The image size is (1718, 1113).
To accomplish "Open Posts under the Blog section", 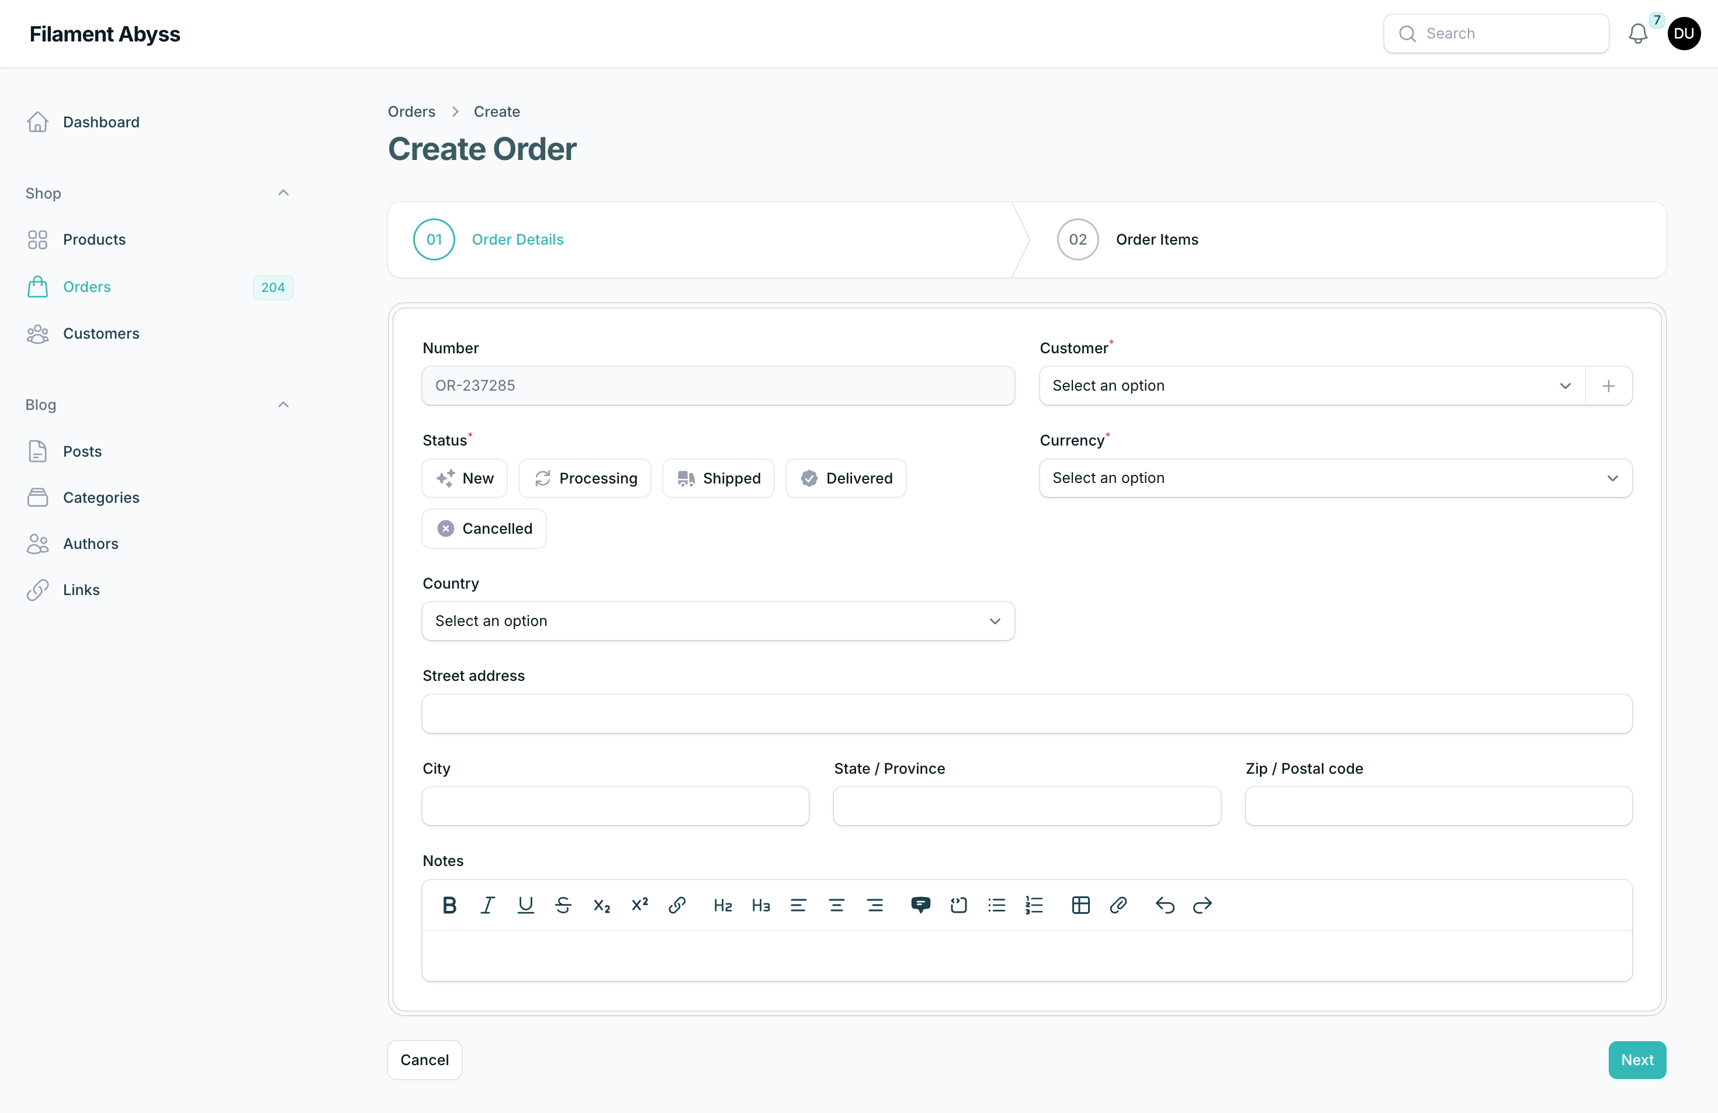I will click(82, 451).
